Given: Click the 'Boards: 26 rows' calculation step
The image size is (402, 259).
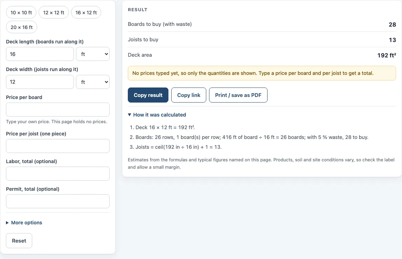Looking at the screenshot, I should pyautogui.click(x=252, y=137).
